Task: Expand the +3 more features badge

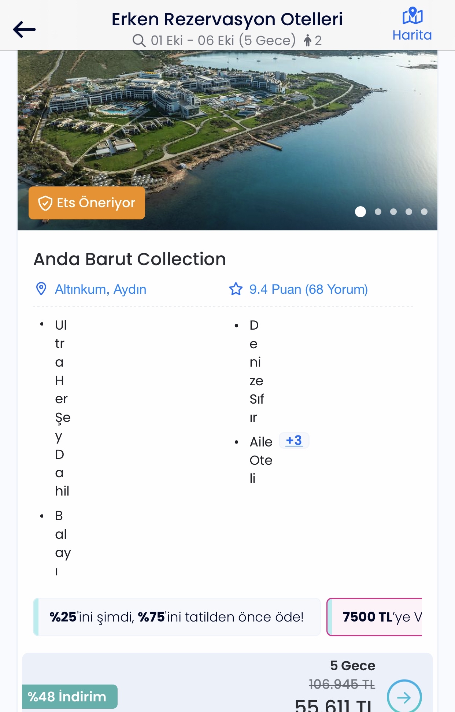Action: [294, 440]
